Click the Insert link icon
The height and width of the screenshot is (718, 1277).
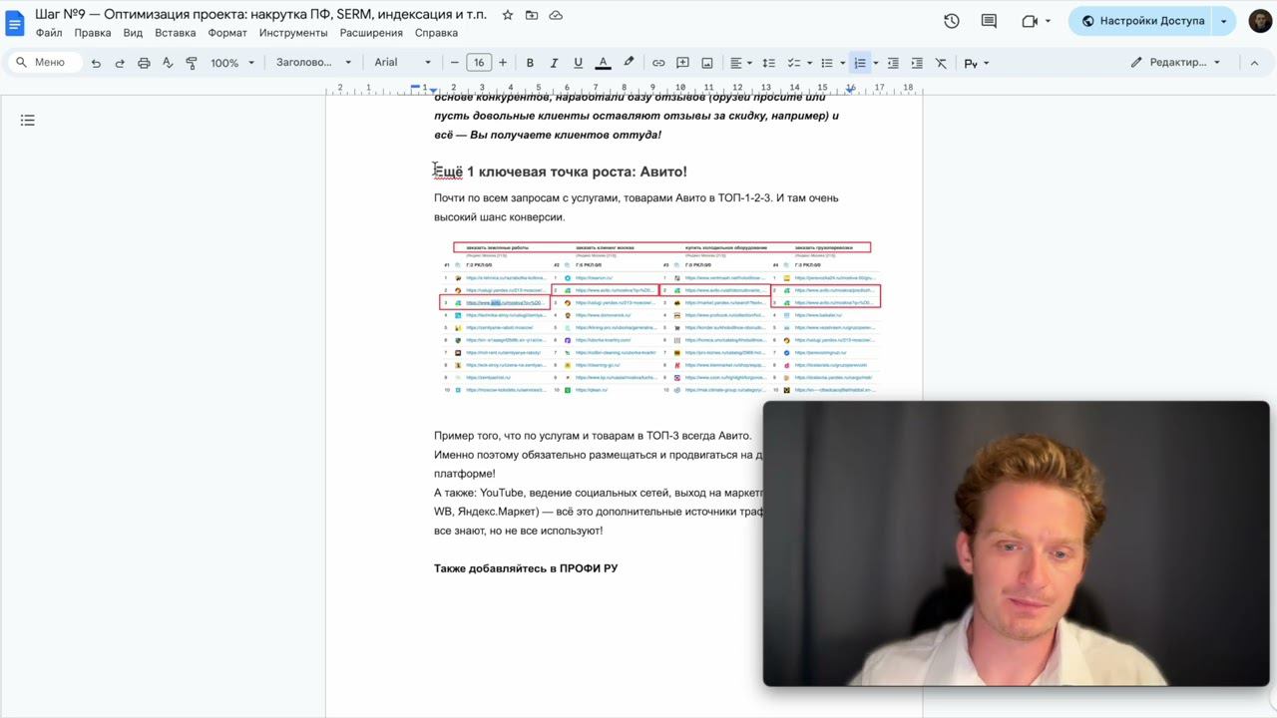658,63
